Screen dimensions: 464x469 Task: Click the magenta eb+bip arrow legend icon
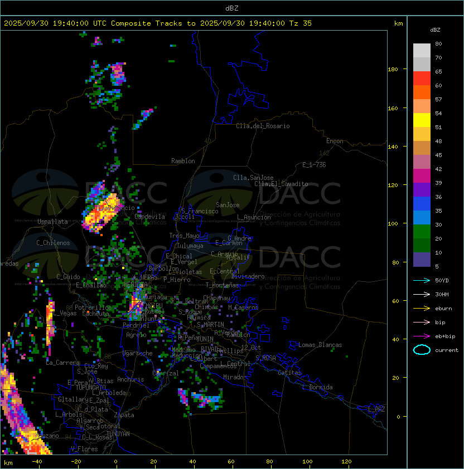coord(422,336)
